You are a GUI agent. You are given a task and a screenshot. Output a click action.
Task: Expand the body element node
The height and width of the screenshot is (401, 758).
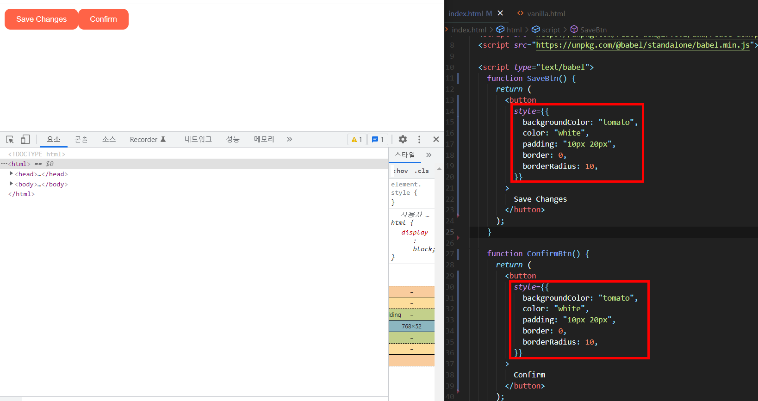point(11,184)
